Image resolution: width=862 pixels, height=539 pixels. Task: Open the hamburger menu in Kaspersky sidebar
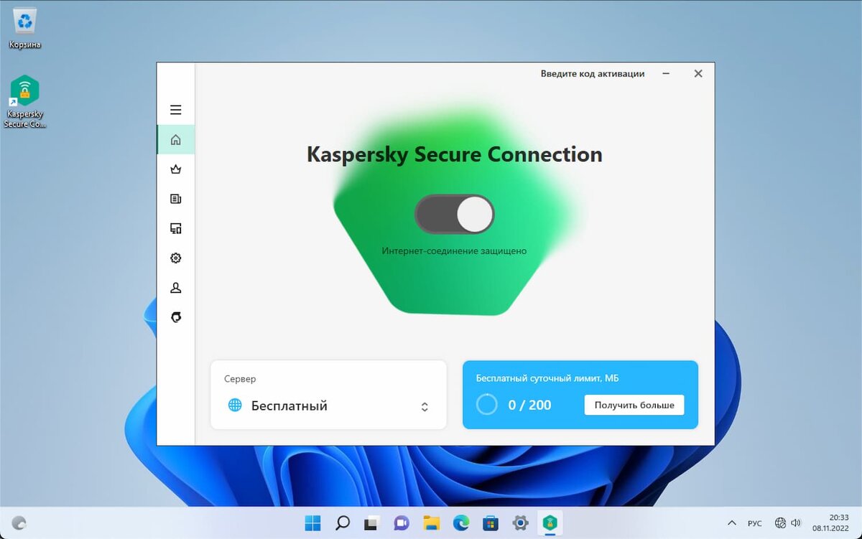coord(175,110)
